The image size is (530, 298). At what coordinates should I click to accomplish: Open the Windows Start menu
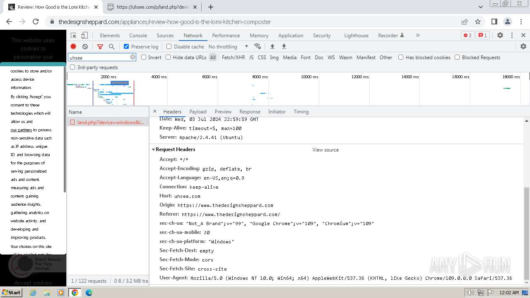[11, 292]
